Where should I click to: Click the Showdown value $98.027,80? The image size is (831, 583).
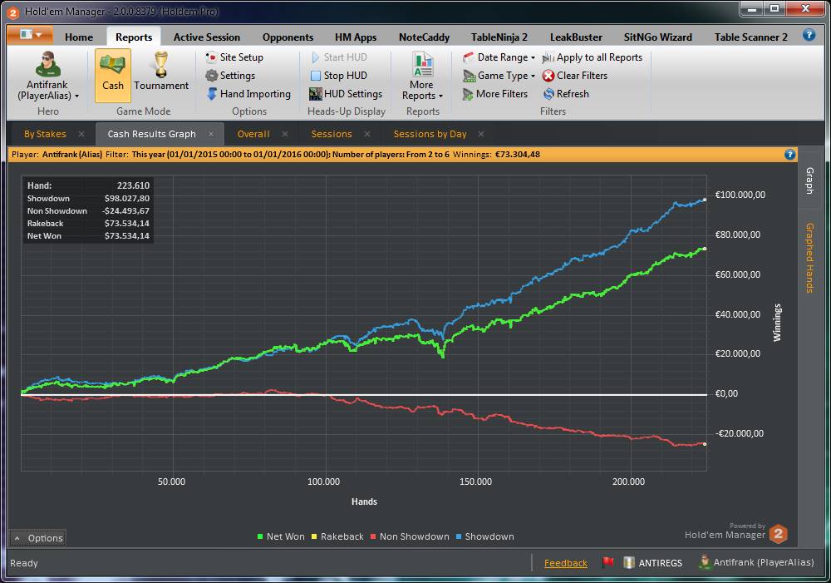pyautogui.click(x=126, y=199)
